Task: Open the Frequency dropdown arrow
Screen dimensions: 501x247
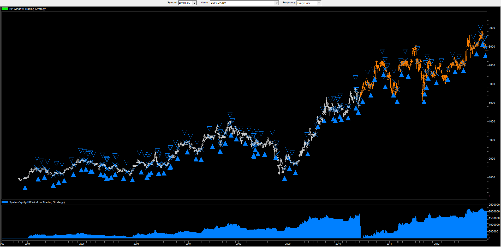Action: pyautogui.click(x=319, y=3)
